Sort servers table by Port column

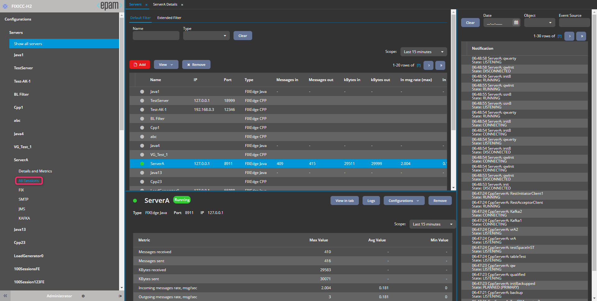(x=228, y=80)
